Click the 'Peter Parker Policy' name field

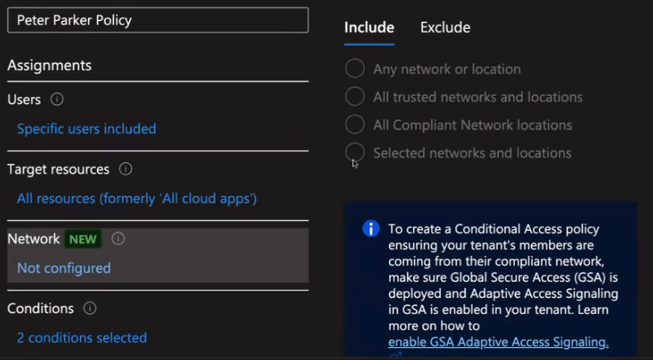pos(158,20)
